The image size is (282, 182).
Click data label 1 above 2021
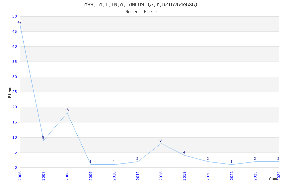(231, 161)
